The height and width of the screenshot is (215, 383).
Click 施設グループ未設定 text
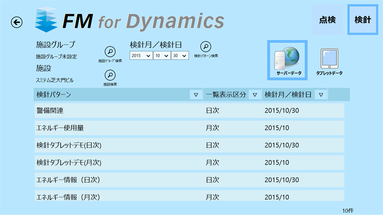click(56, 57)
